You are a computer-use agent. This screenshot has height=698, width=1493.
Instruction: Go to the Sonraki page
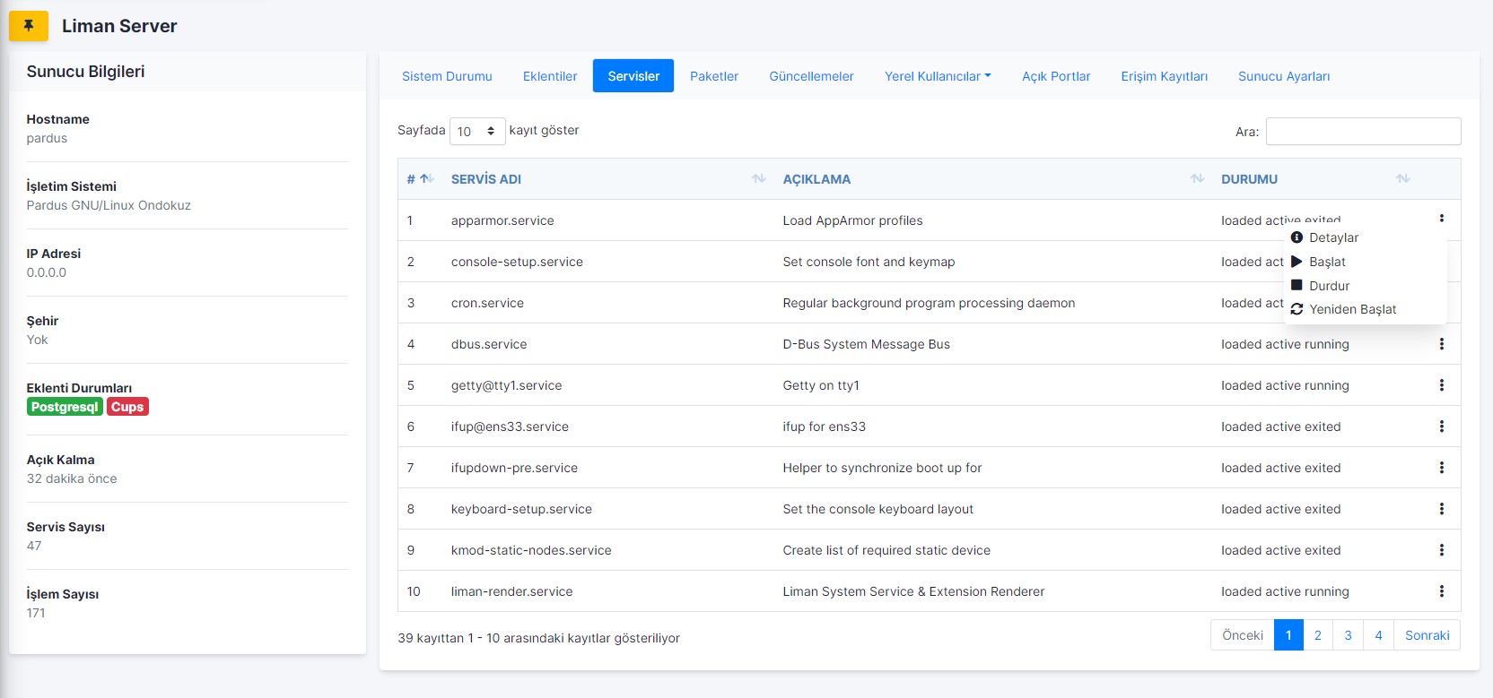pyautogui.click(x=1427, y=635)
